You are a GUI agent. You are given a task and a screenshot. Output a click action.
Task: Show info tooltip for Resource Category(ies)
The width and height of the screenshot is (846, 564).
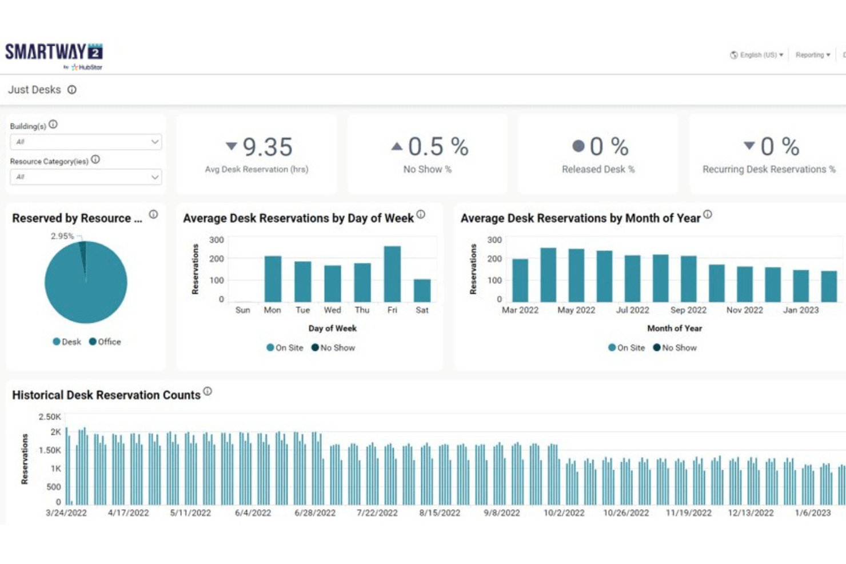95,159
